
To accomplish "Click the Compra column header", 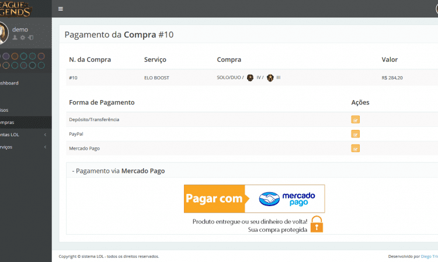I will (229, 59).
